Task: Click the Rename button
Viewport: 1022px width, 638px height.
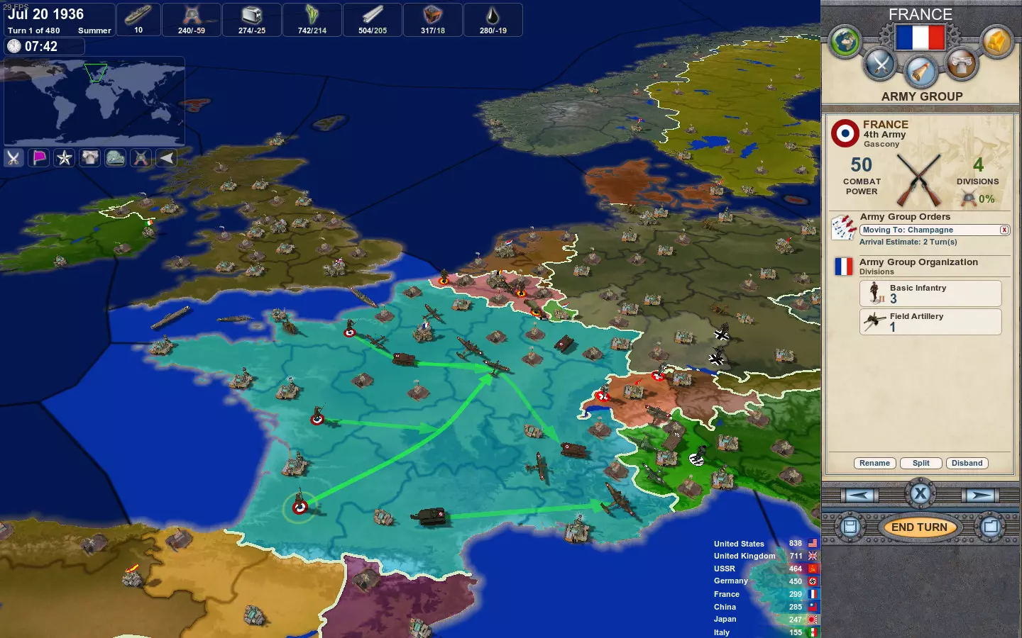Action: pyautogui.click(x=874, y=464)
